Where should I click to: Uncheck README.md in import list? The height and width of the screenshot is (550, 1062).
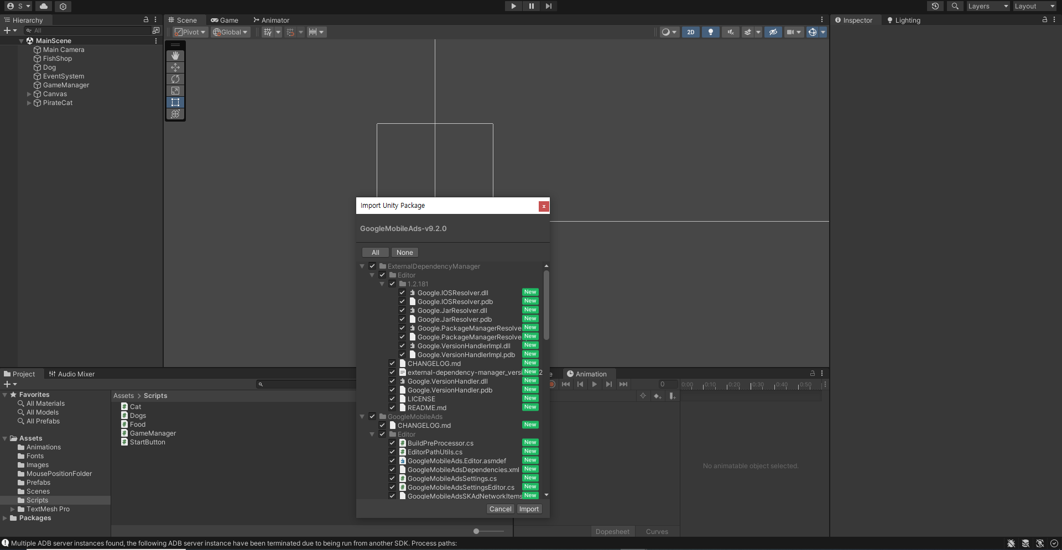pyautogui.click(x=392, y=408)
